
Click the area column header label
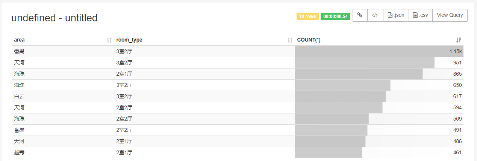[19, 40]
